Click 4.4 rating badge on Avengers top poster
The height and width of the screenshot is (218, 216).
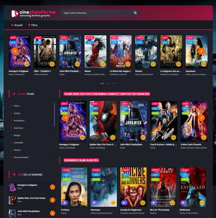coord(27,64)
